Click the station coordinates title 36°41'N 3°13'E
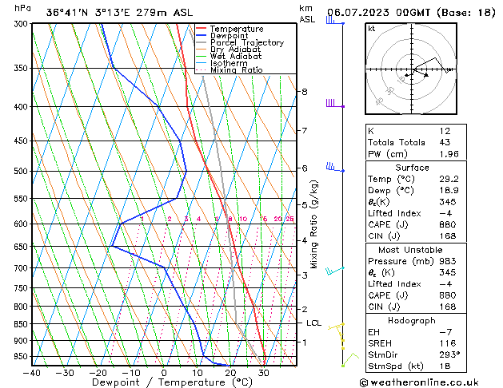The width and height of the screenshot is (503, 388). (x=88, y=13)
